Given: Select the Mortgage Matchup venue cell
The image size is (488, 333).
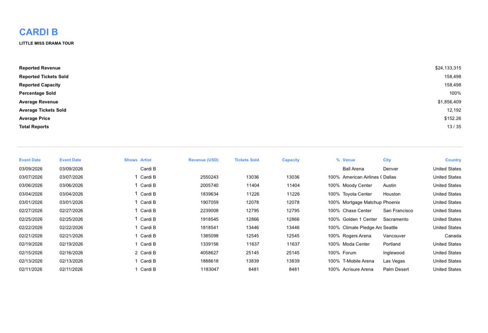Looking at the screenshot, I should tap(362, 202).
